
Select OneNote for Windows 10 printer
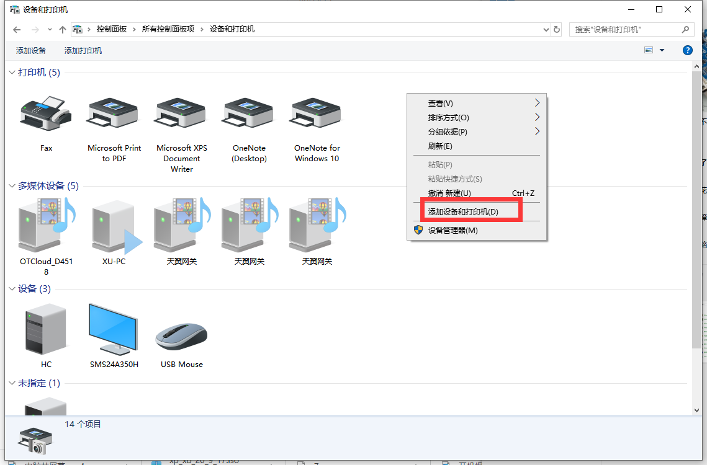click(x=317, y=113)
